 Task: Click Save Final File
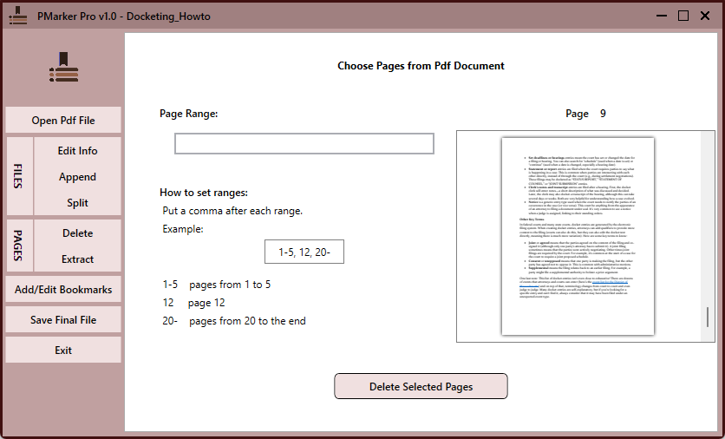63,320
